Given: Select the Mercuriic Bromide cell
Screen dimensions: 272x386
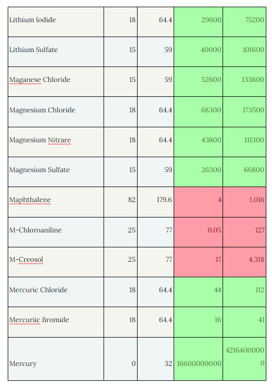Looking at the screenshot, I should (x=56, y=322).
